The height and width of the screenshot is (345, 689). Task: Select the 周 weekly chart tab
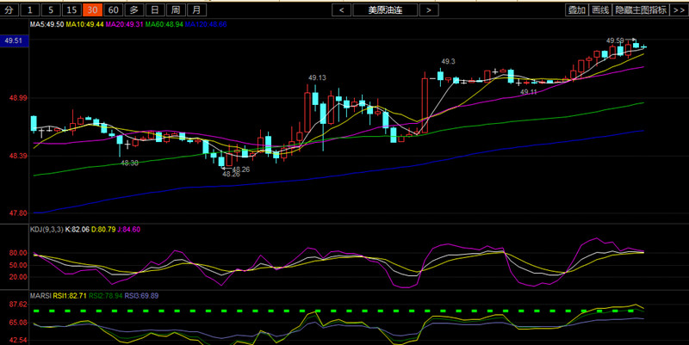pos(176,10)
